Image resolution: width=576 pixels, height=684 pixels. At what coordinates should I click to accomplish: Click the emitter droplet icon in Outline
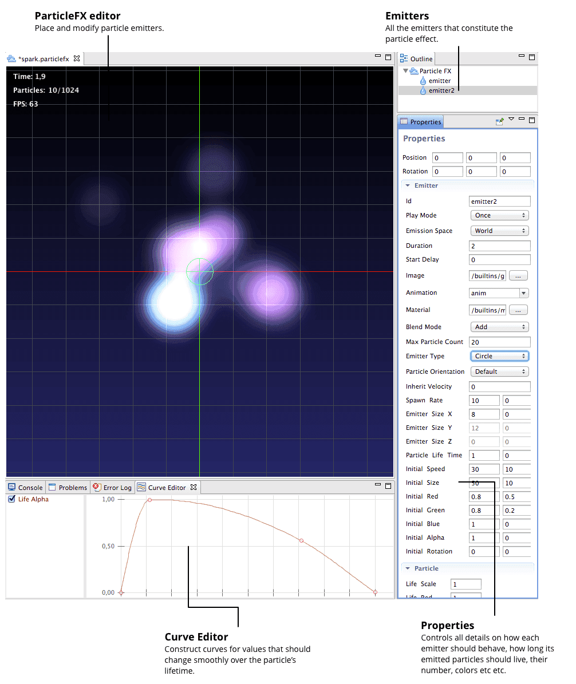[423, 81]
